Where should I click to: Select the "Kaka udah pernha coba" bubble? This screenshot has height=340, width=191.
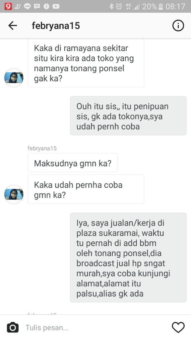[x=86, y=189]
